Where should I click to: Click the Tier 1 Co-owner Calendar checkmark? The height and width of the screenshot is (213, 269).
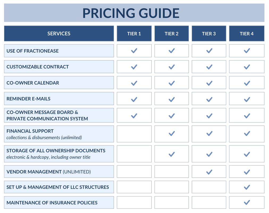tap(134, 83)
